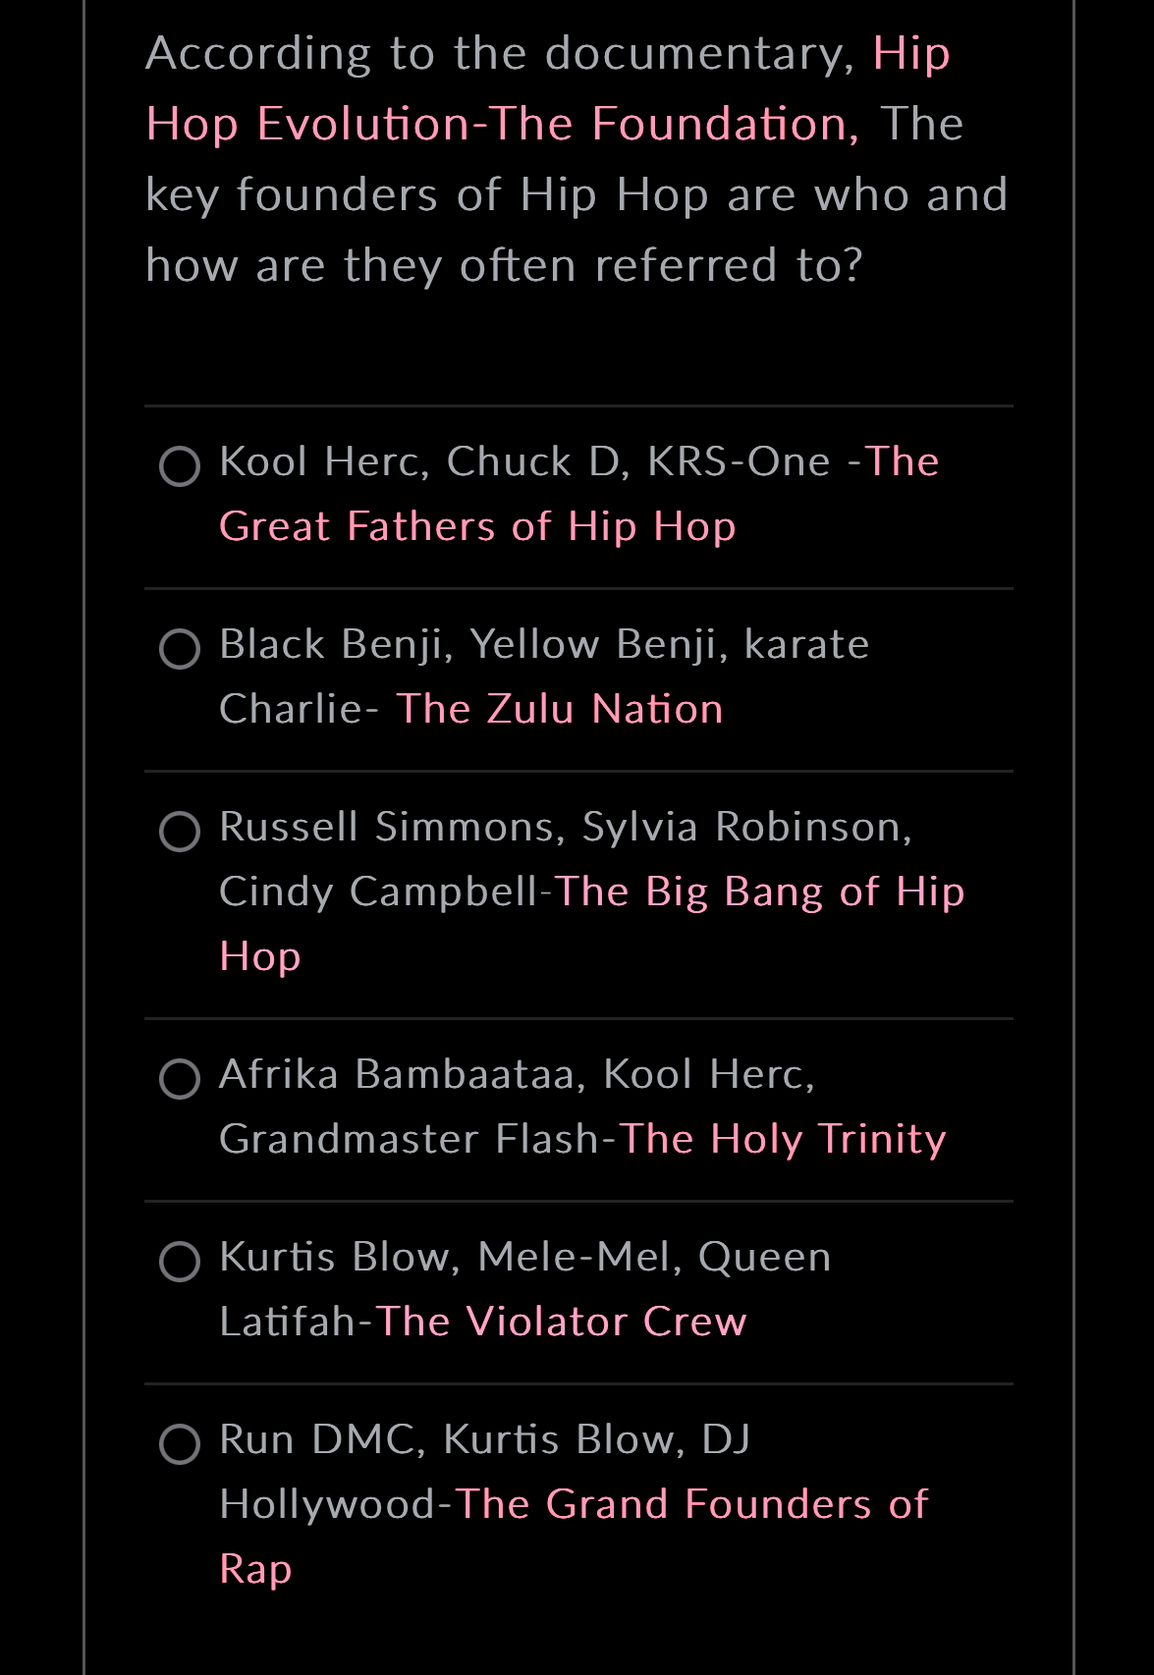Click "The Zulu Nation" pink text
The width and height of the screenshot is (1154, 1675).
click(559, 708)
